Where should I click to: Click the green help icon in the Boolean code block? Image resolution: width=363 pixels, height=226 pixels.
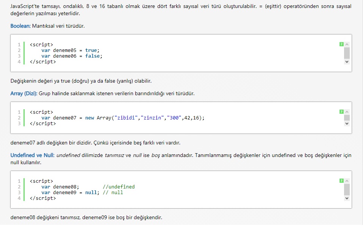(341, 44)
